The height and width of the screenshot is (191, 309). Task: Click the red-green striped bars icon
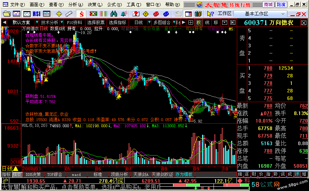(104, 14)
